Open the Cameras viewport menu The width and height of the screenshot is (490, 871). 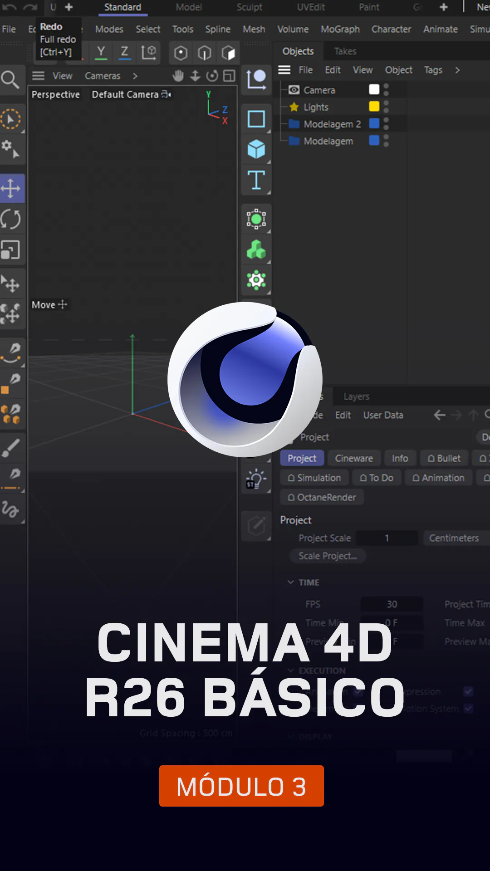click(x=103, y=76)
